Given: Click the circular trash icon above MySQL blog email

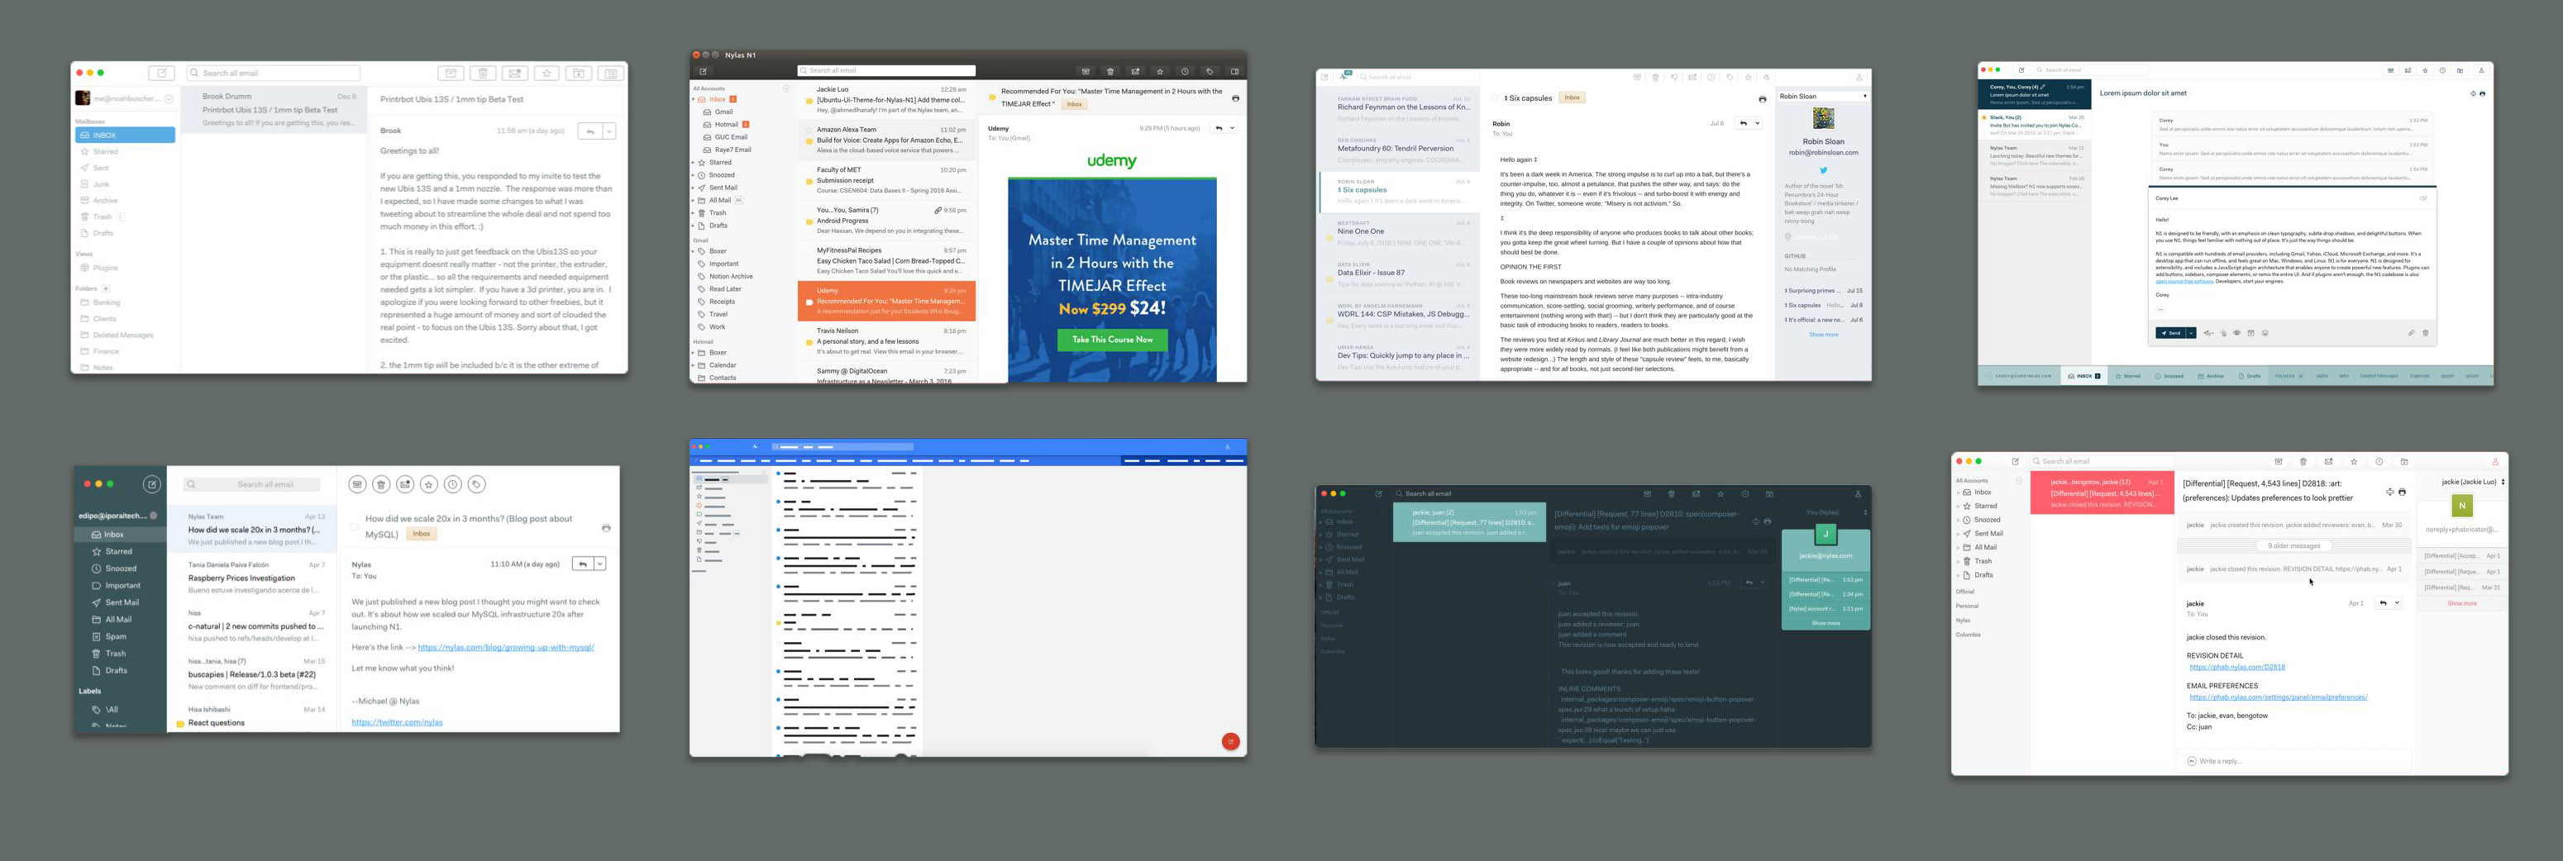Looking at the screenshot, I should [381, 484].
